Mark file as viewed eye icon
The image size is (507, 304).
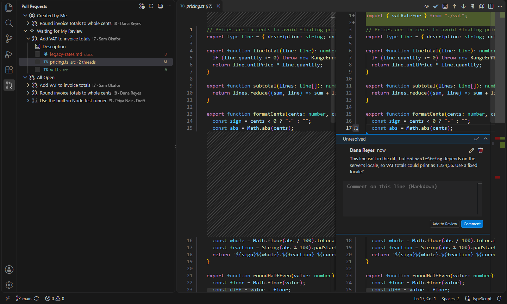pos(427,6)
